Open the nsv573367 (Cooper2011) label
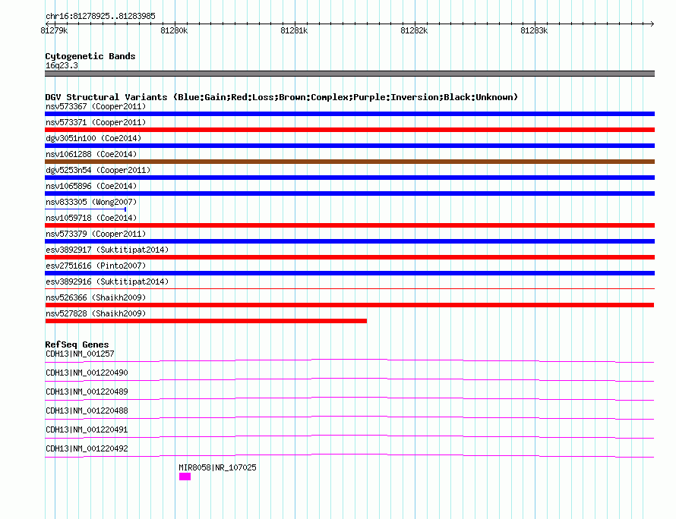Image resolution: width=676 pixels, height=519 pixels. (96, 106)
